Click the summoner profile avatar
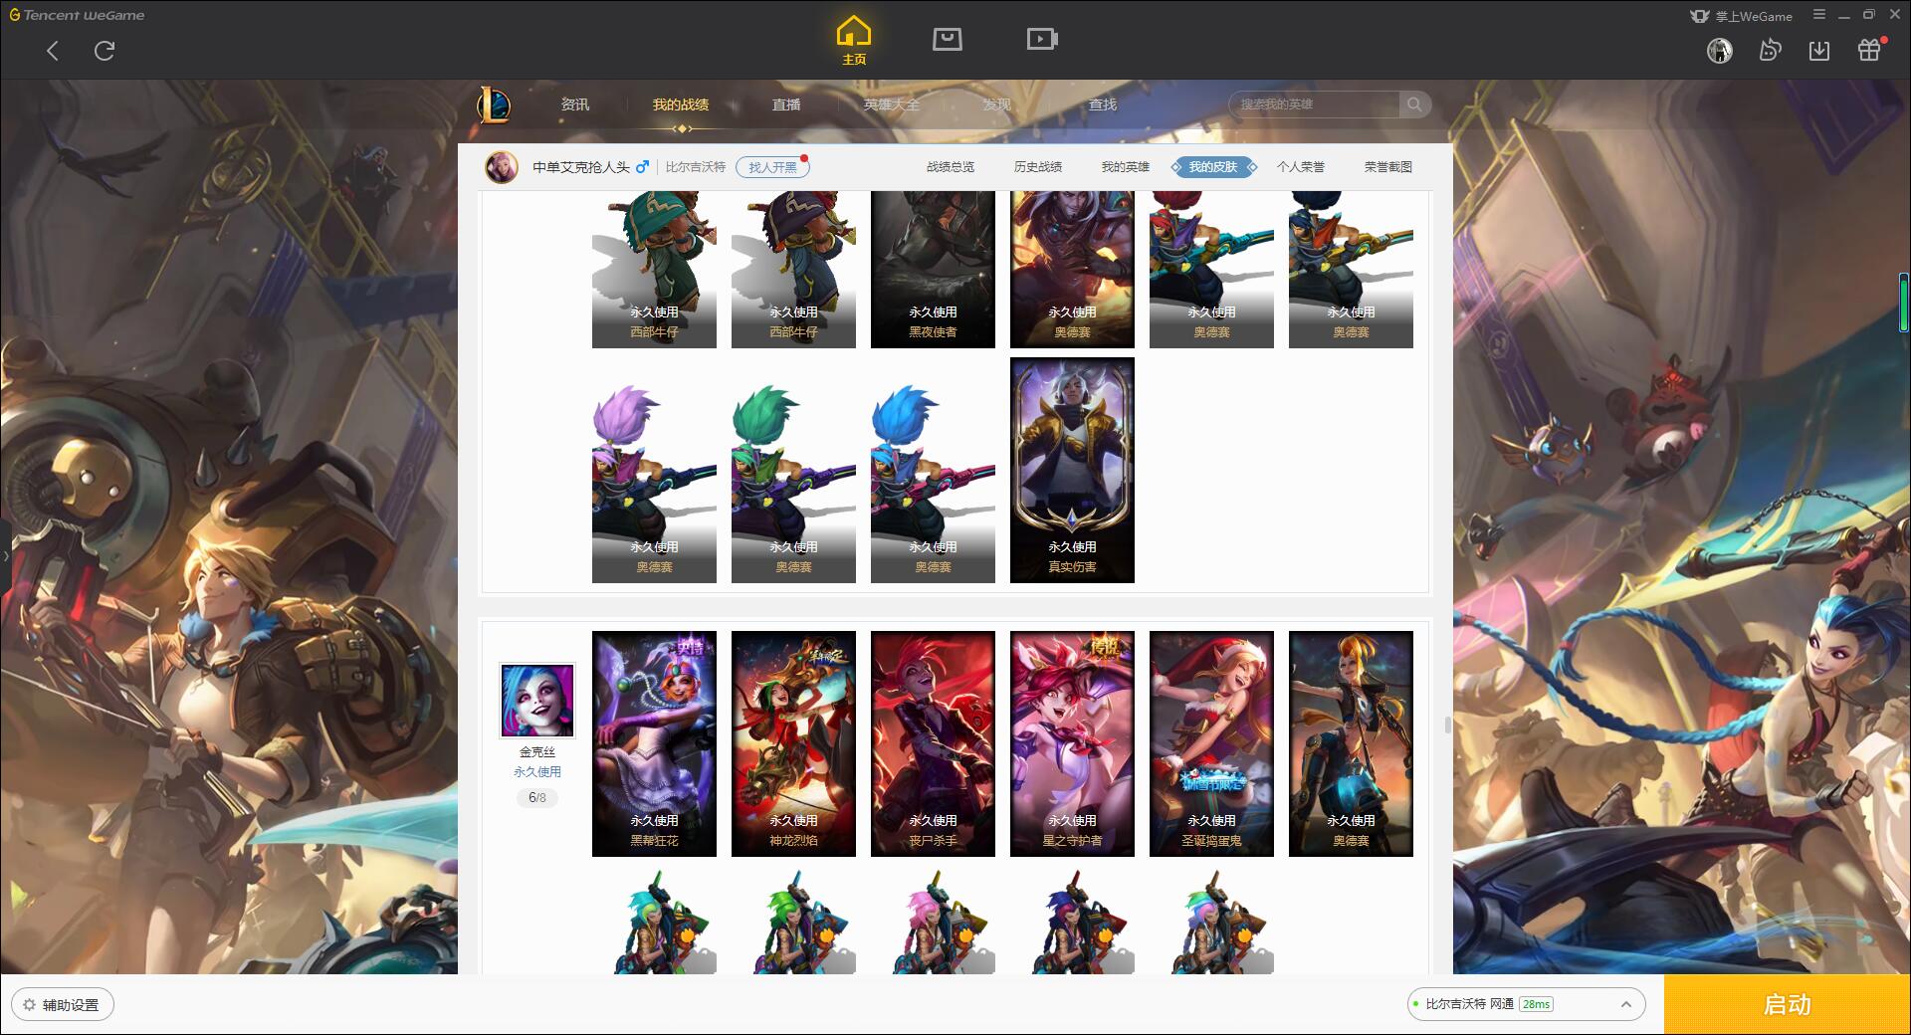 point(502,167)
